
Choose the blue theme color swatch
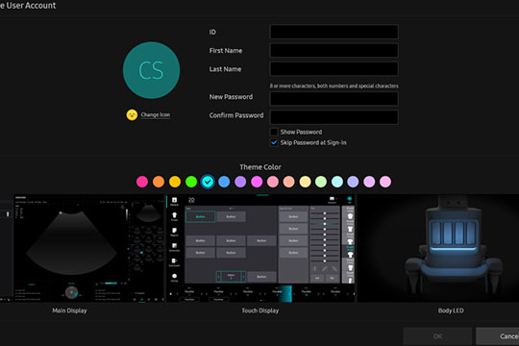224,182
